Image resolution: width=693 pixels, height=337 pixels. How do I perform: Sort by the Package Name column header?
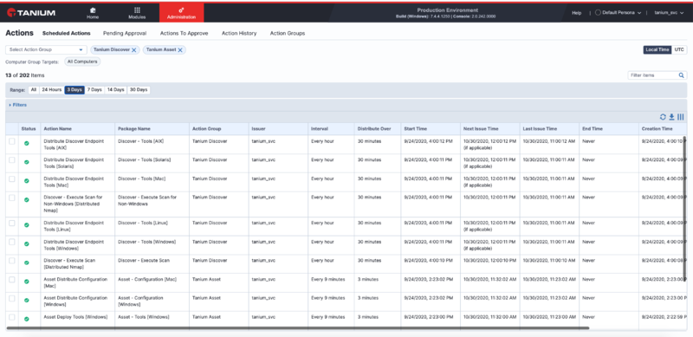tap(134, 129)
